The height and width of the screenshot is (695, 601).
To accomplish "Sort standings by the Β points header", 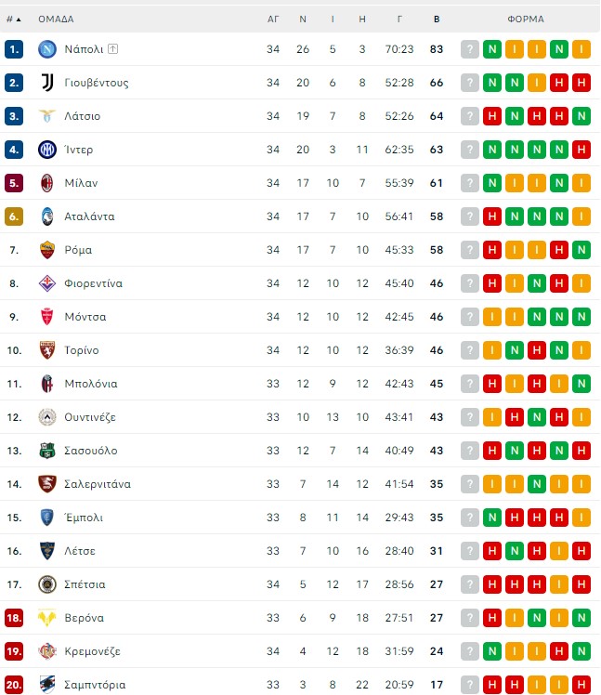I will [437, 20].
